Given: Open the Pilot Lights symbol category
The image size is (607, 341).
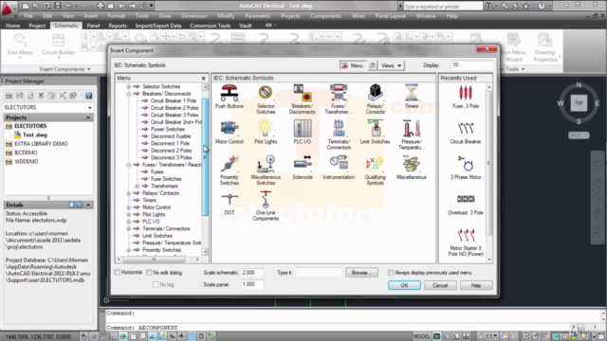Looking at the screenshot, I should 266,133.
